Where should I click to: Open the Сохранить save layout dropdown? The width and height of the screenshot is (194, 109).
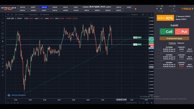click(x=134, y=15)
